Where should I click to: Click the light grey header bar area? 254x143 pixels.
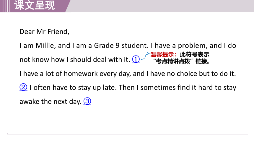[x=162, y=6]
